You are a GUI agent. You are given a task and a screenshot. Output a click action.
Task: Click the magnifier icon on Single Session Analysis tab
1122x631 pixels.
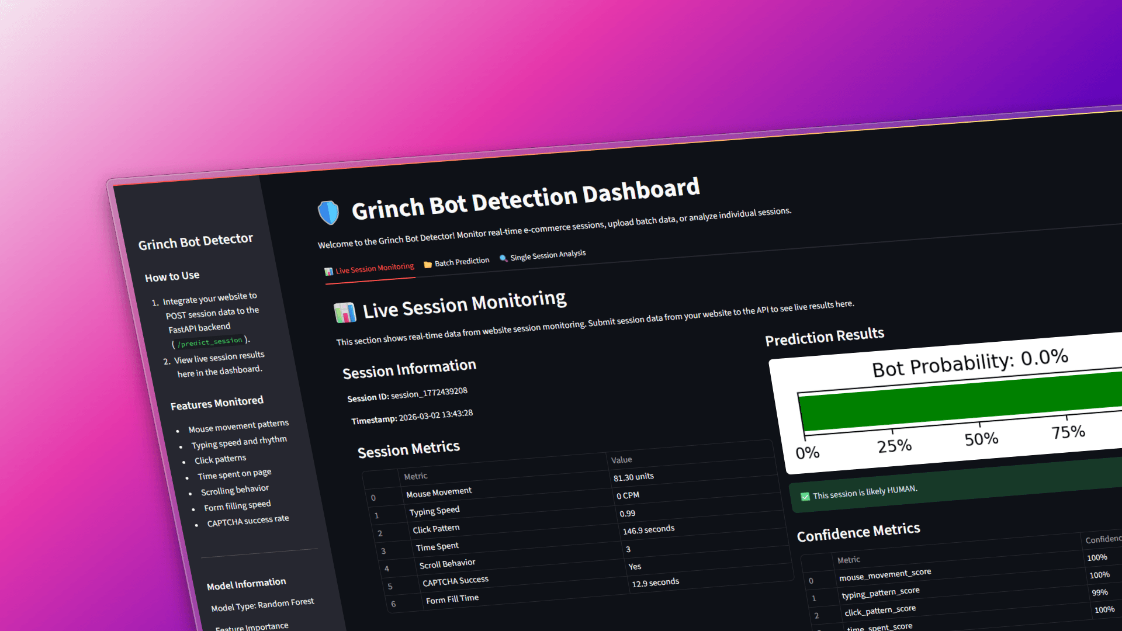504,258
